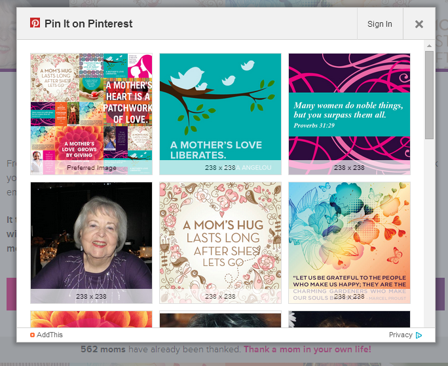Open the AddThis link in dialog footer

click(x=49, y=335)
